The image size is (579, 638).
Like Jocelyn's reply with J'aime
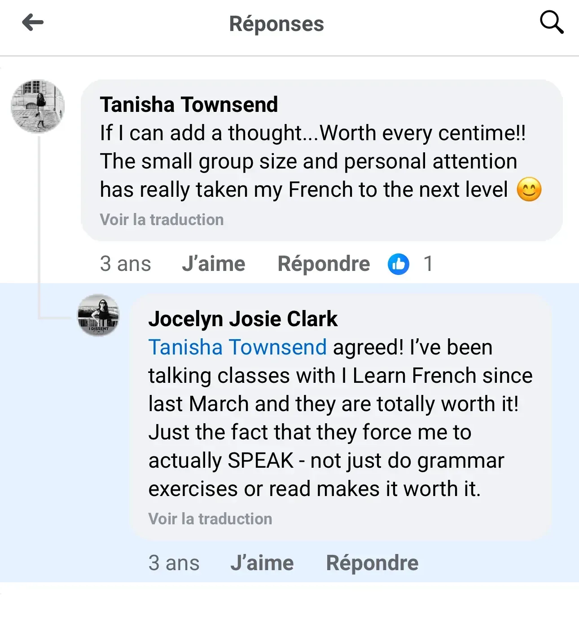pos(262,563)
